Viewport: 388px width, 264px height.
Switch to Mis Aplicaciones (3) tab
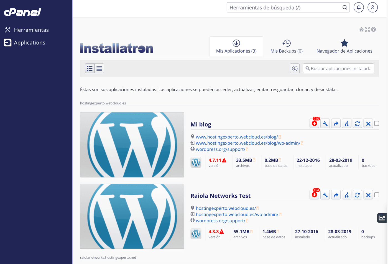coord(236,46)
